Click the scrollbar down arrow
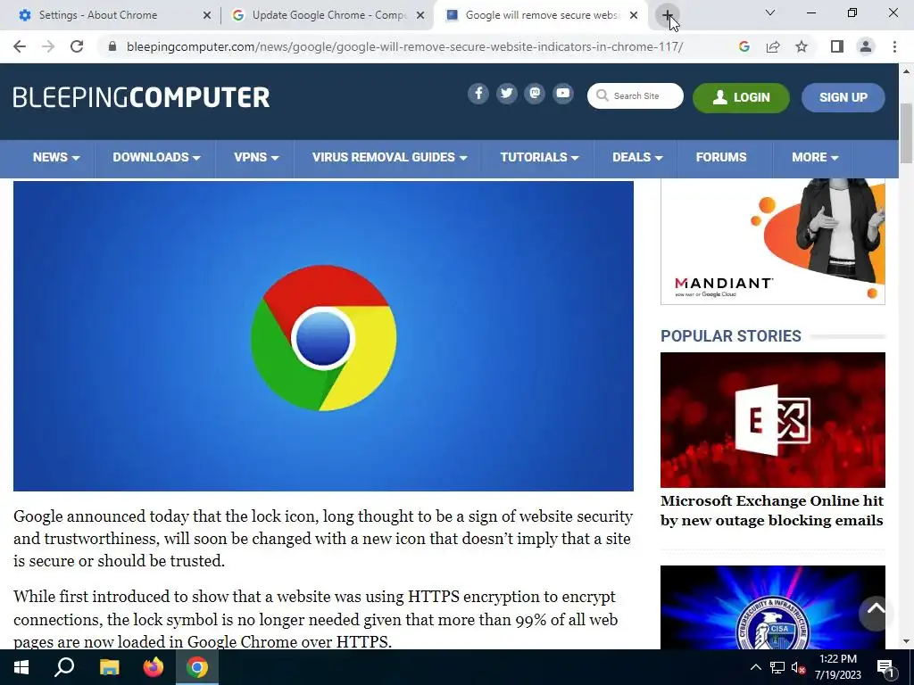This screenshot has width=914, height=685. (906, 641)
